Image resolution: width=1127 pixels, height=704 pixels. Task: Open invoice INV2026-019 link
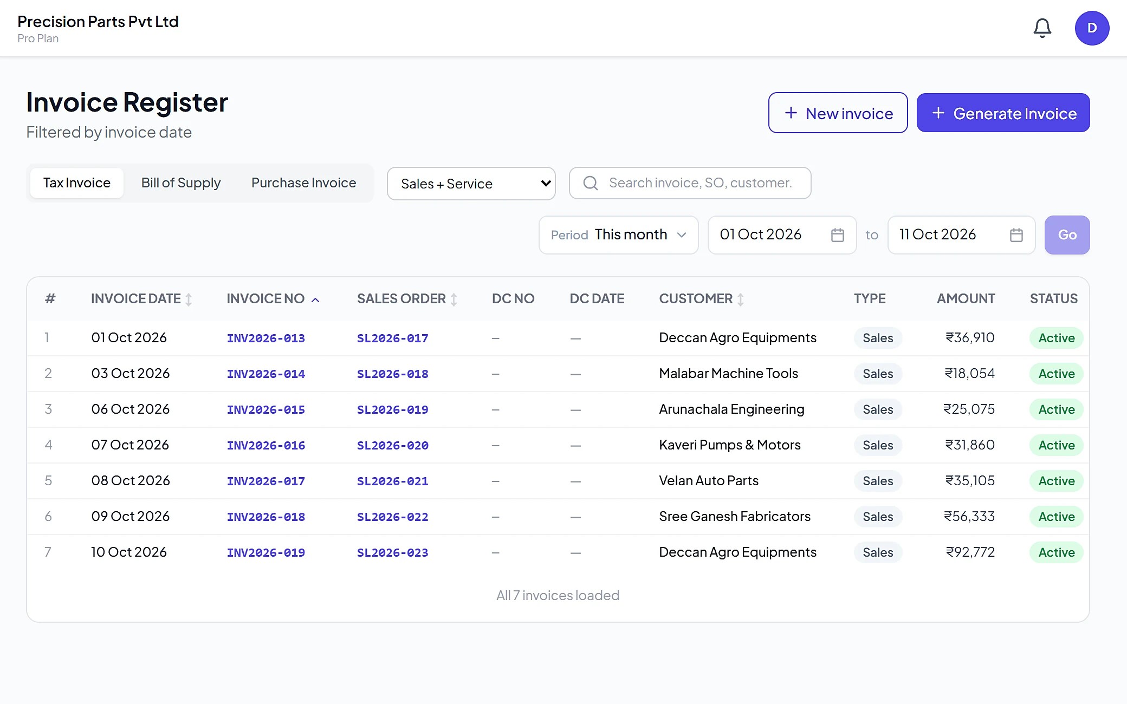pyautogui.click(x=266, y=553)
